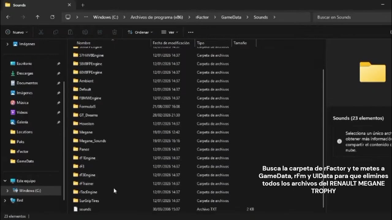
Task: Click the Cut scissors icon
Action: 41,32
